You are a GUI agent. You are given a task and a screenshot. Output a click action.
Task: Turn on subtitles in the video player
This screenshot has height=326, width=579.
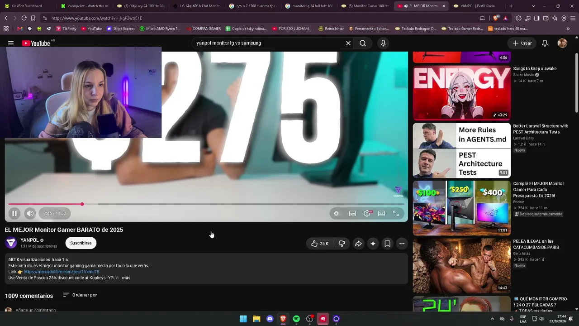[x=352, y=213]
